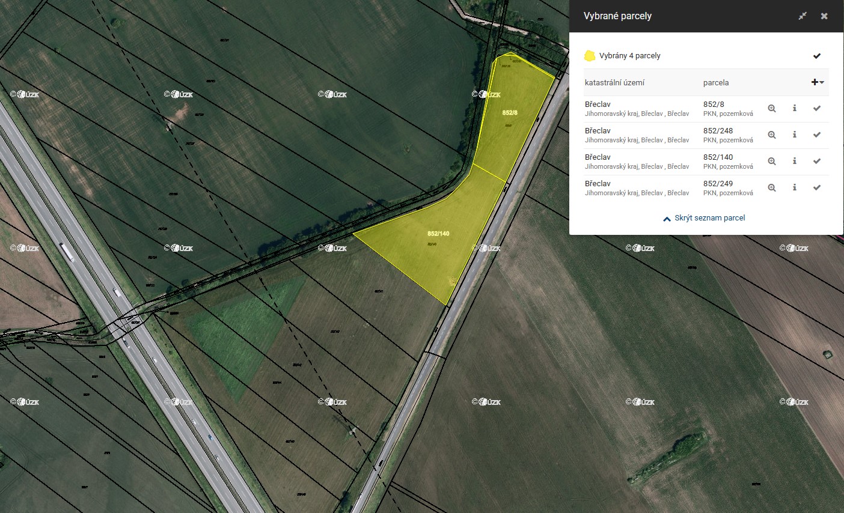The height and width of the screenshot is (513, 844).
Task: Click parcel 852/140 label on map
Action: pyautogui.click(x=438, y=234)
